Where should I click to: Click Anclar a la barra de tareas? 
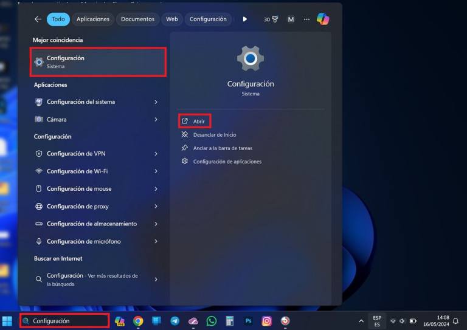coord(222,148)
